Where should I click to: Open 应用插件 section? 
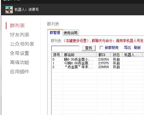pos(20,71)
